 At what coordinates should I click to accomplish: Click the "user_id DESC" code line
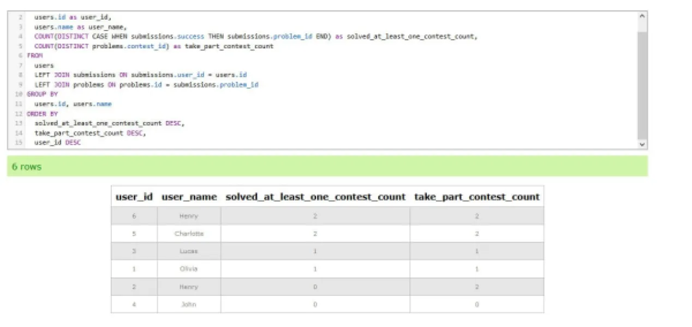(x=57, y=143)
